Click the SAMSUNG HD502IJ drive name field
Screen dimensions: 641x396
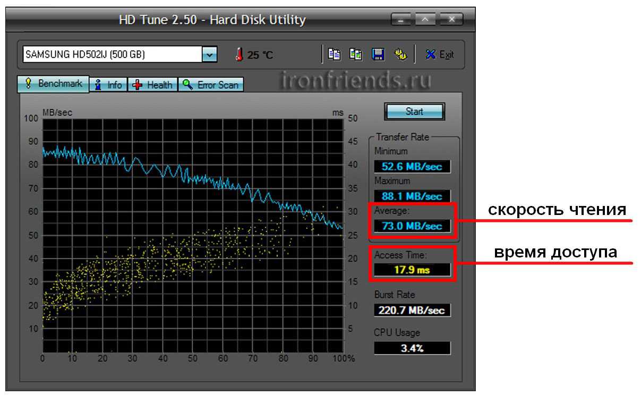[112, 55]
